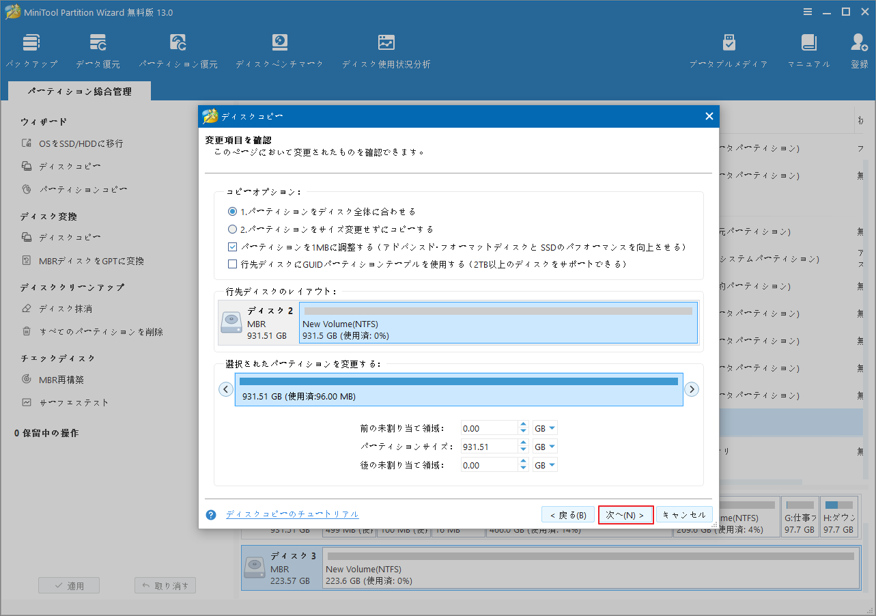
Task: Open the GB unit dropdown for パーティションサイズ
Action: click(x=544, y=446)
